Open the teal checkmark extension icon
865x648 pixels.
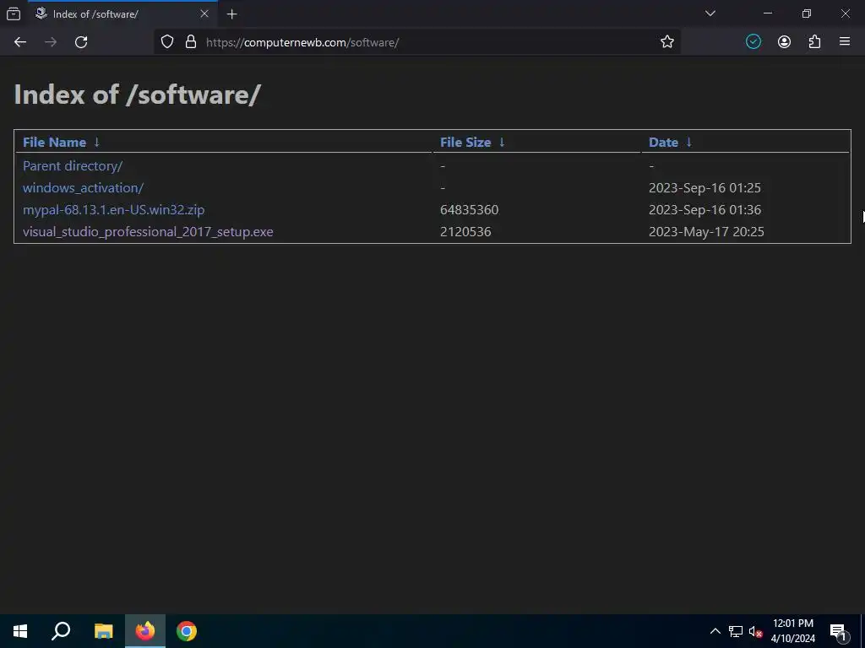coord(753,42)
